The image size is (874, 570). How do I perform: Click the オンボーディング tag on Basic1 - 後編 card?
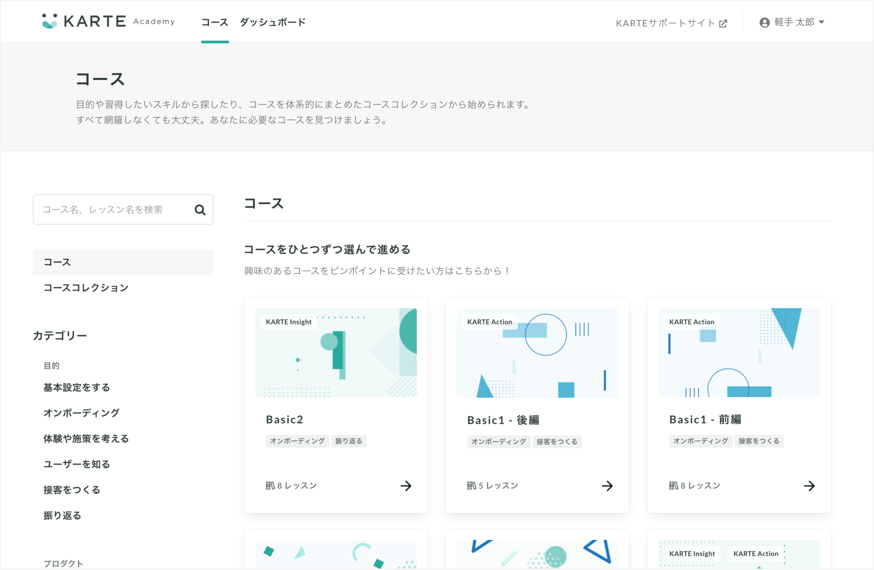(x=499, y=442)
